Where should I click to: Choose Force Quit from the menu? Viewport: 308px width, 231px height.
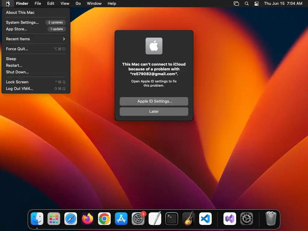[x=36, y=49]
